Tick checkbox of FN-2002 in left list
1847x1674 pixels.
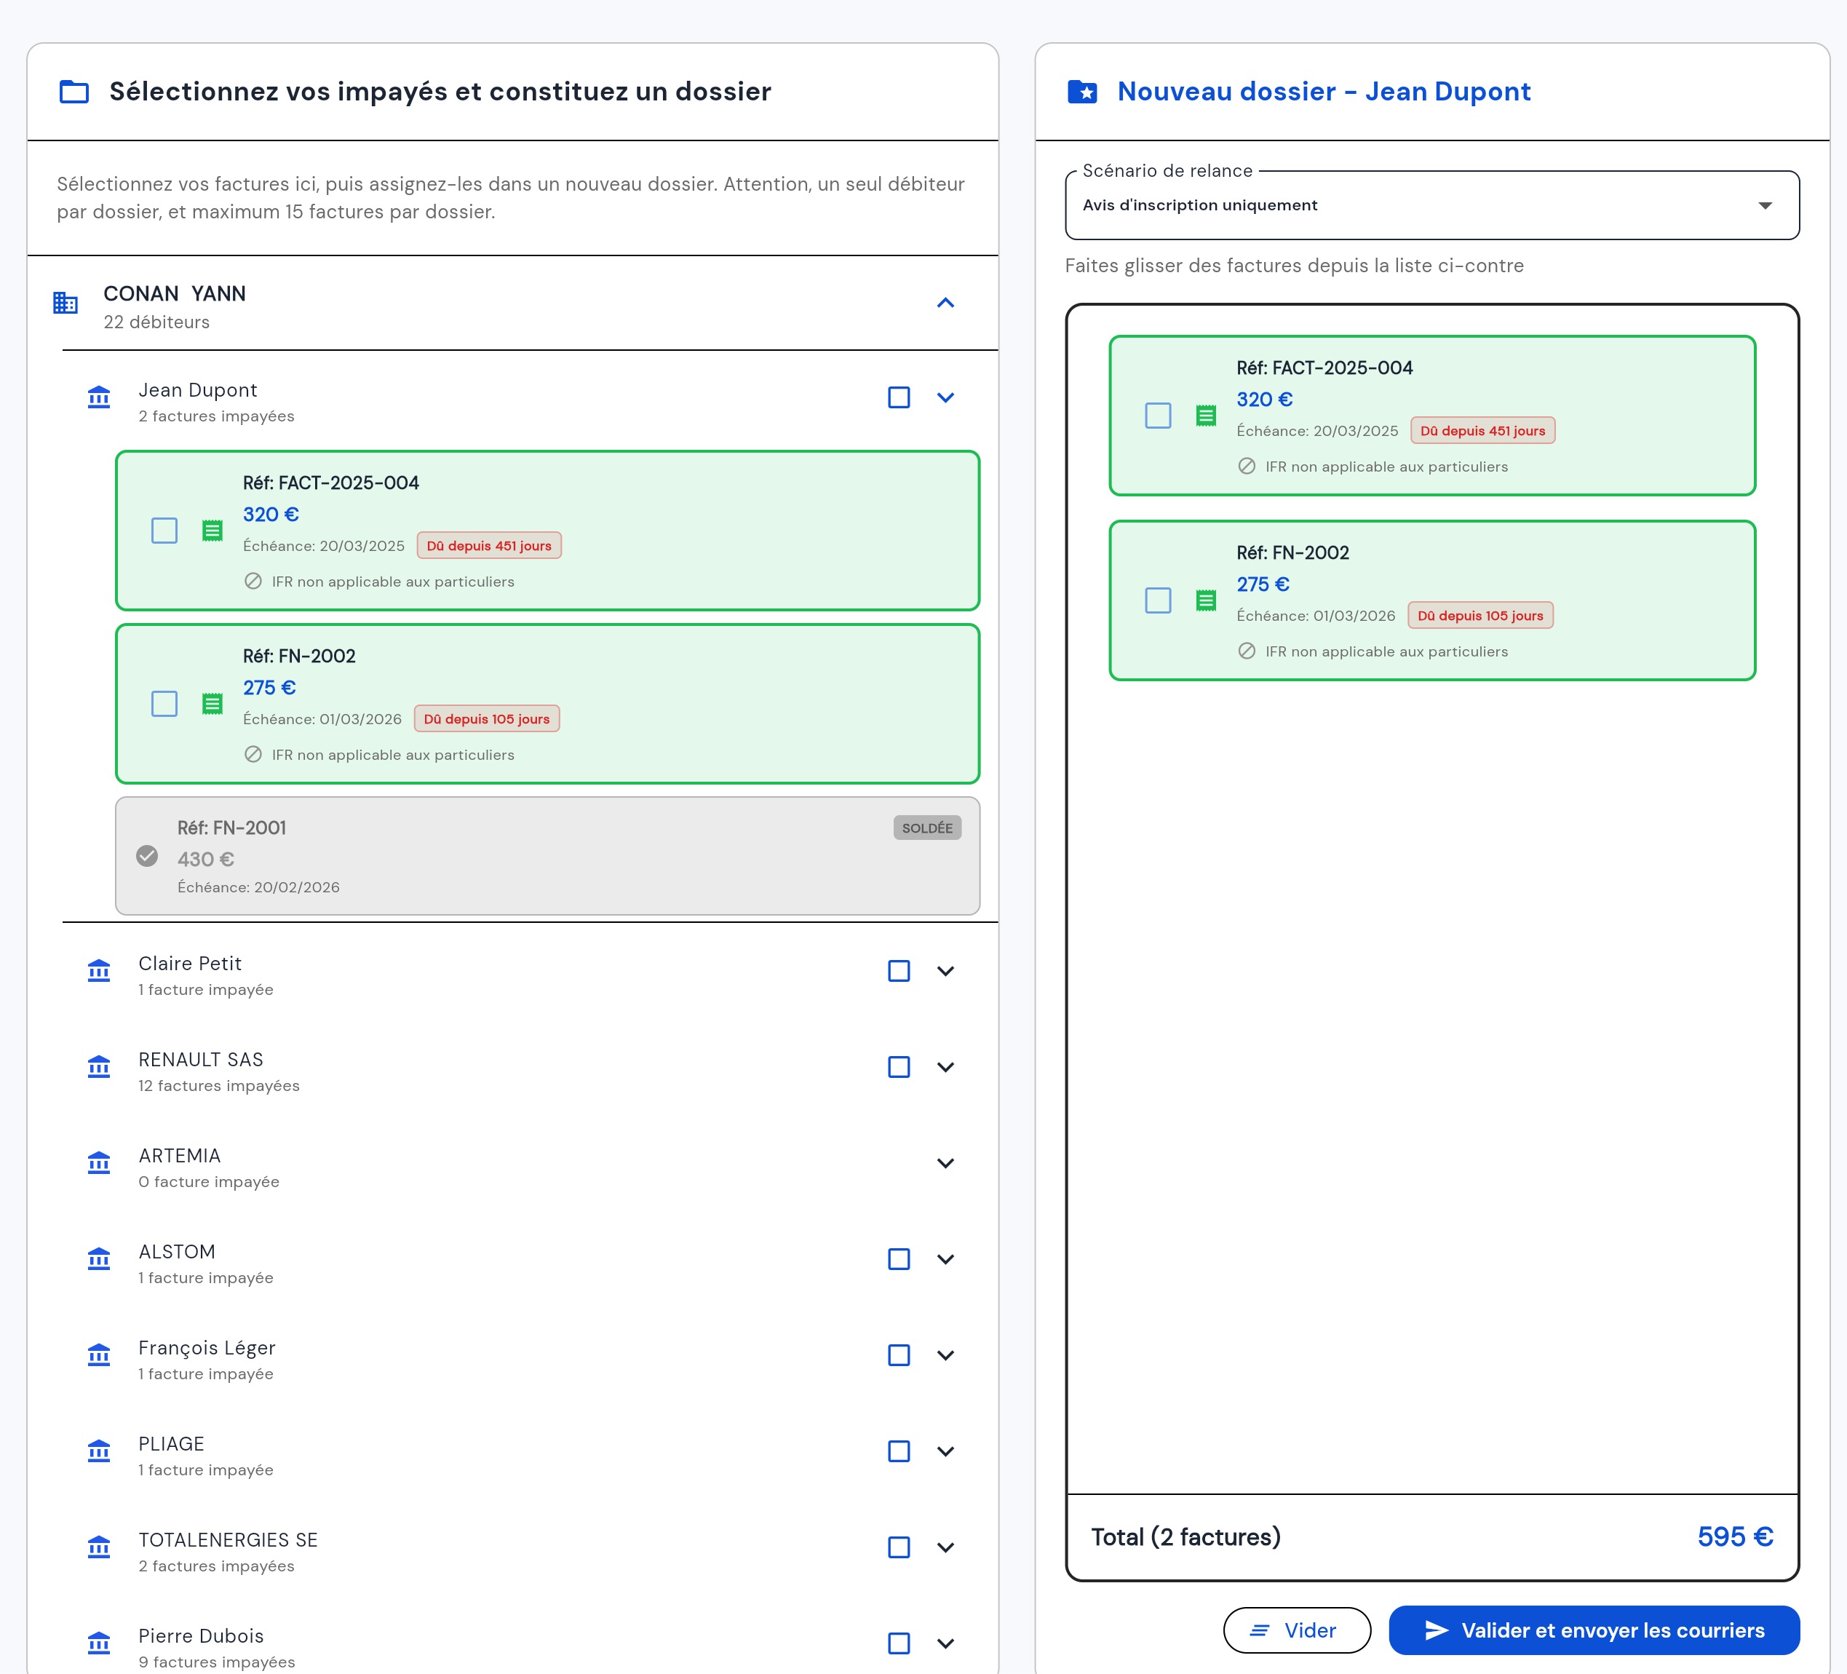164,704
